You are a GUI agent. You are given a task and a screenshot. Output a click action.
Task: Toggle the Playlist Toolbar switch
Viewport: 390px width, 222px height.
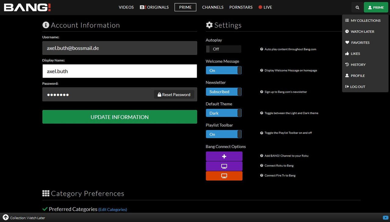click(x=224, y=134)
